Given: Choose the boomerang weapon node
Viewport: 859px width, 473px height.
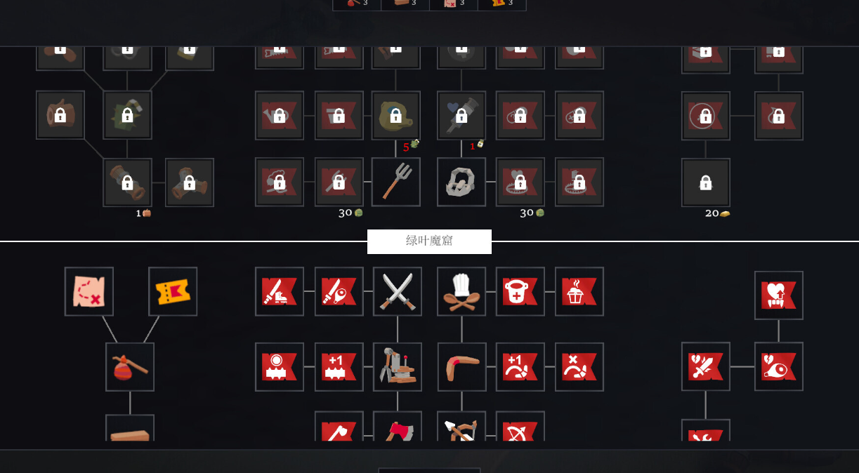Looking at the screenshot, I should (x=461, y=367).
